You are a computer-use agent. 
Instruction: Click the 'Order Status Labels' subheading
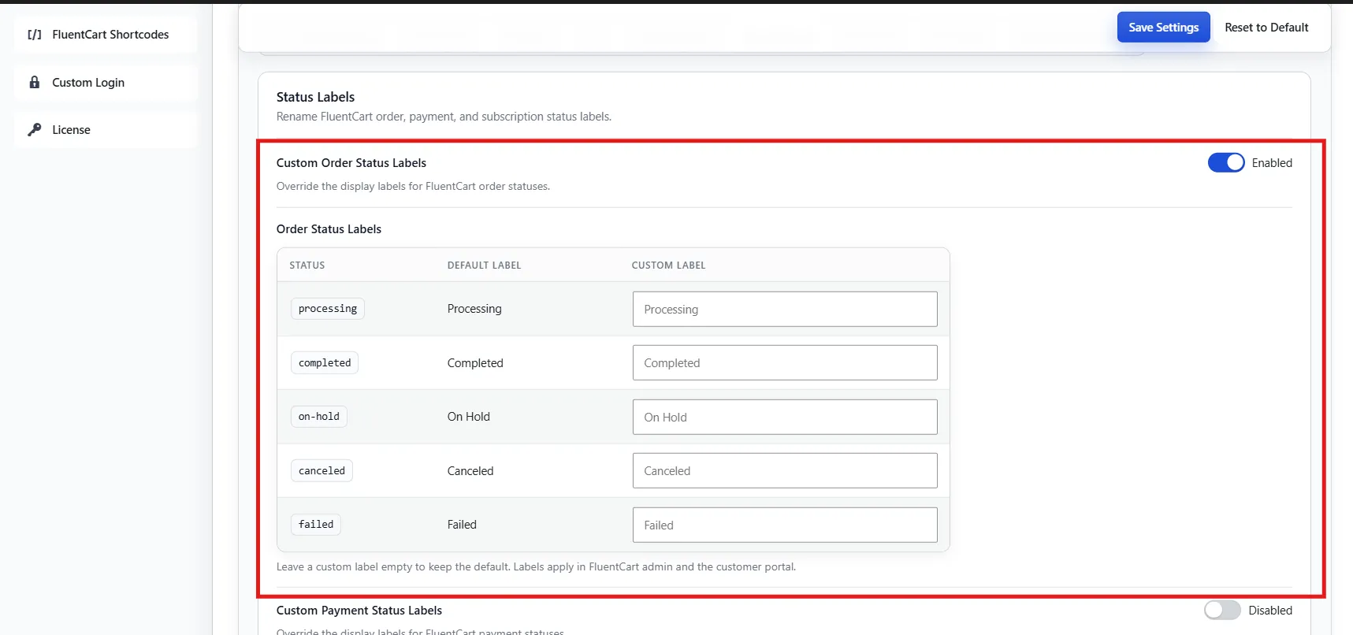click(x=329, y=229)
